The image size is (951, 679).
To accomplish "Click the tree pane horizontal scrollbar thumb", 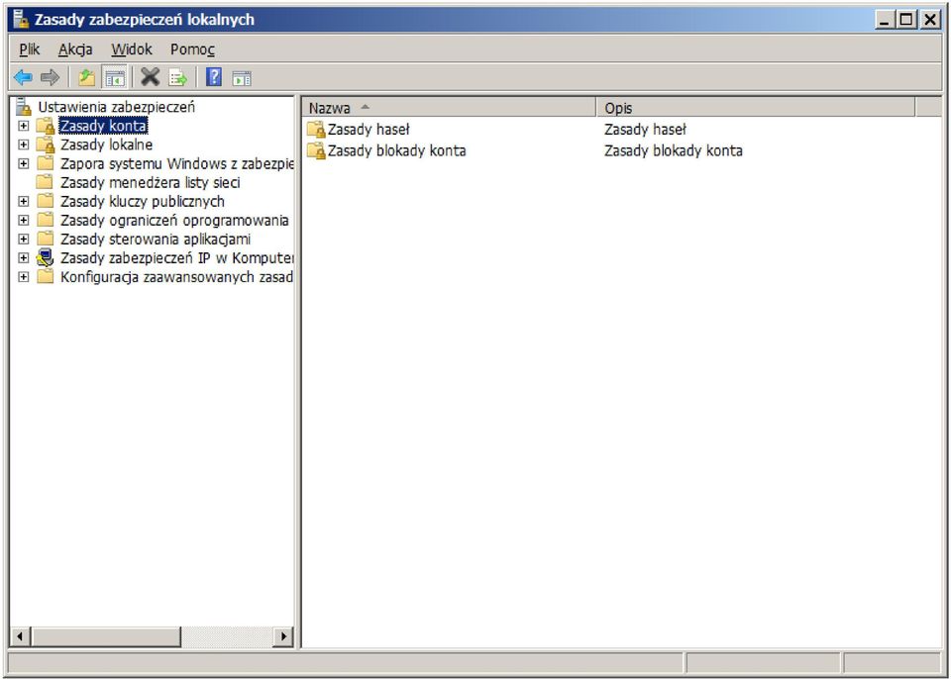I will (x=106, y=636).
